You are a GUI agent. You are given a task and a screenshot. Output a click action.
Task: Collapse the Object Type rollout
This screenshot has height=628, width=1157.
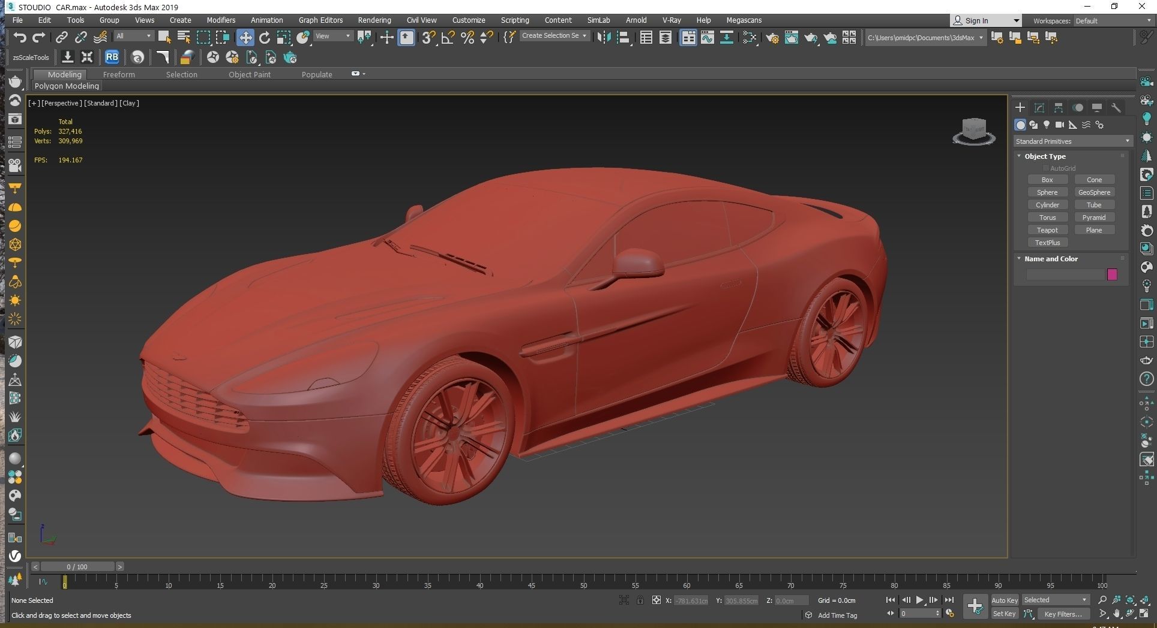tap(1019, 156)
